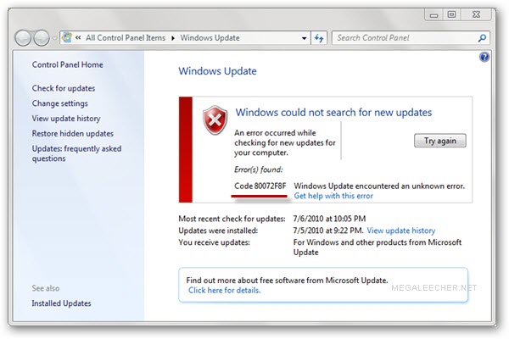
Task: Click the Most recent check for updates label
Action: pyautogui.click(x=232, y=219)
